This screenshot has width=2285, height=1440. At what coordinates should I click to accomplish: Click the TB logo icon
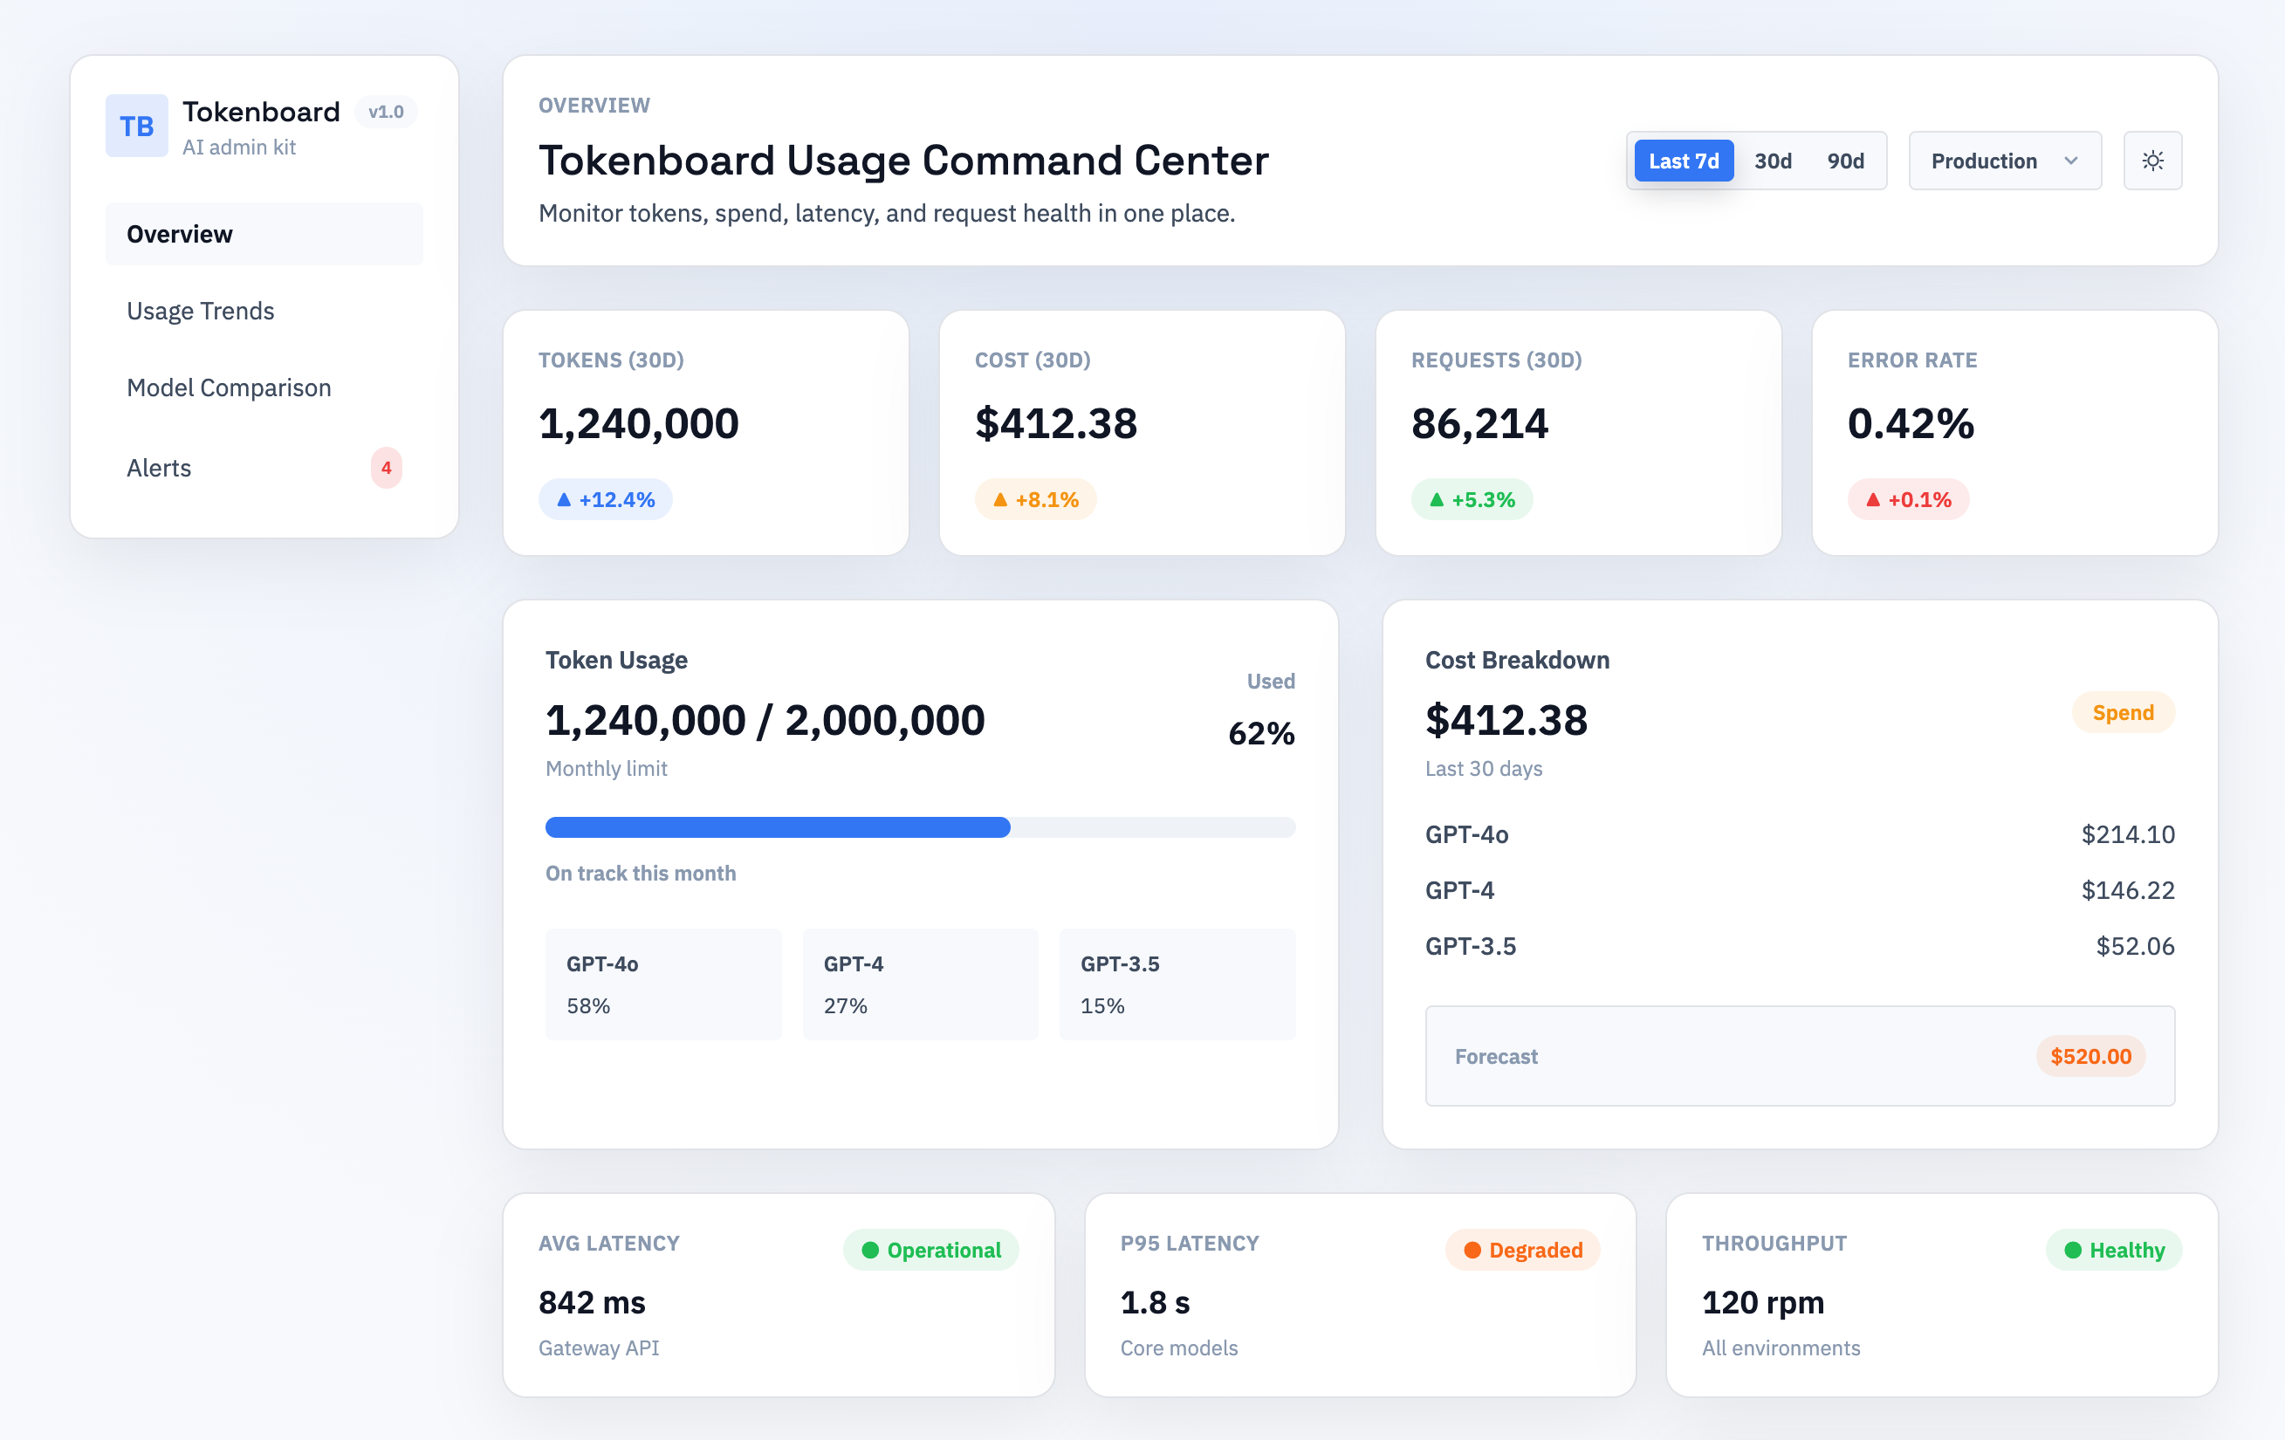[x=137, y=125]
